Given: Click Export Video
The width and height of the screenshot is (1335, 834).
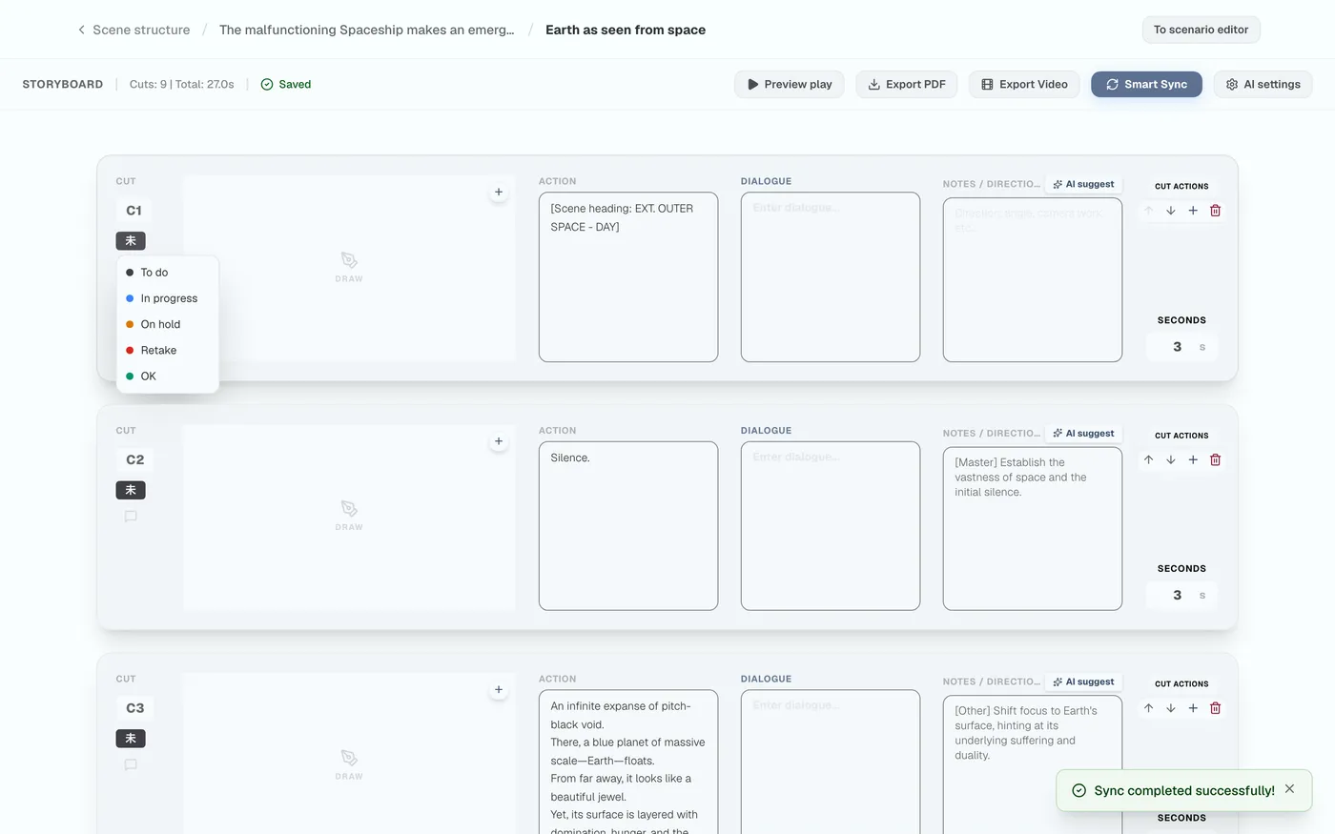Looking at the screenshot, I should tap(1024, 84).
